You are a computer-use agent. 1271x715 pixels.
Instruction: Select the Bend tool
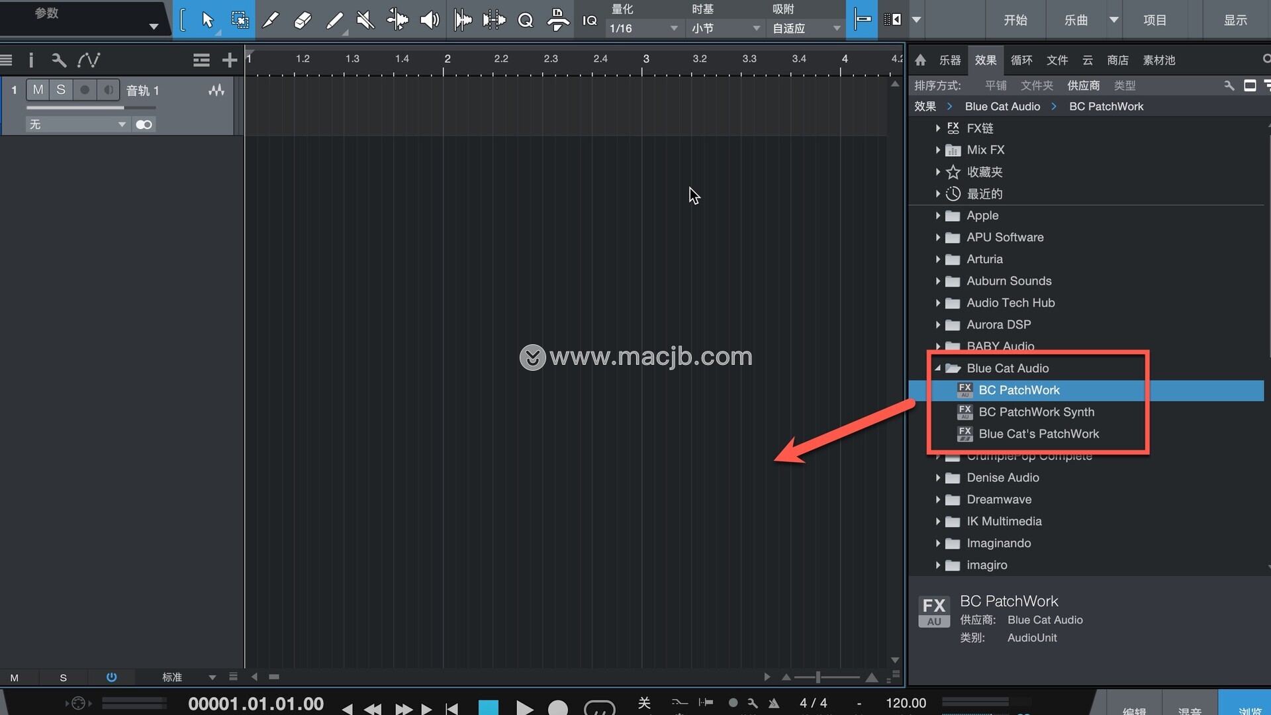point(397,20)
